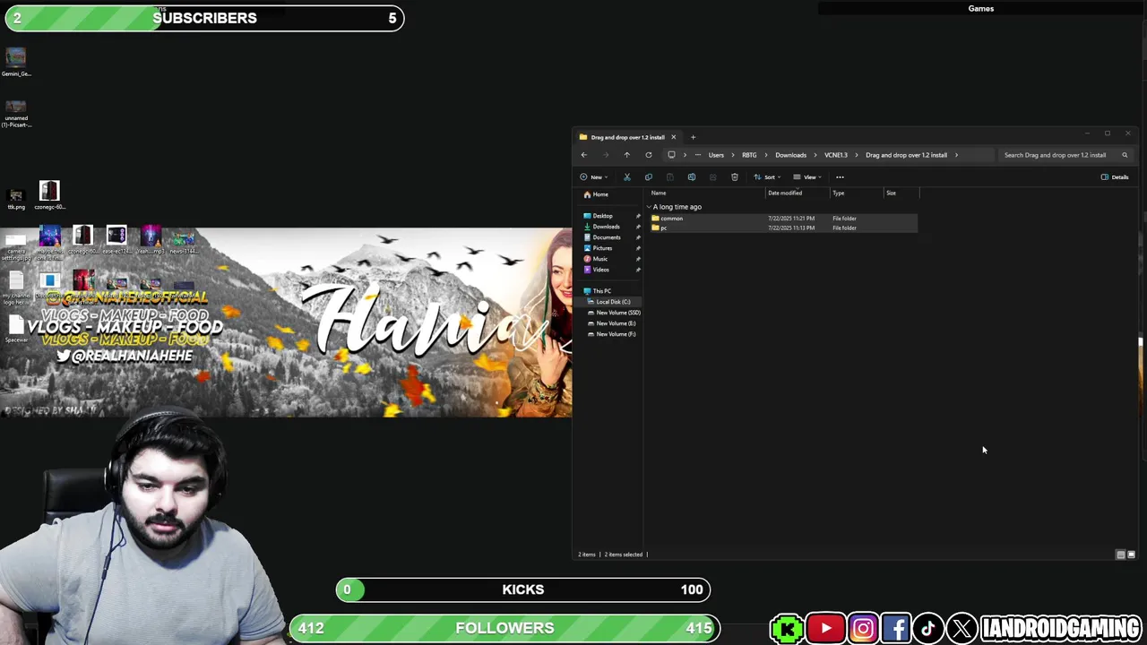The width and height of the screenshot is (1147, 645).
Task: Select the unnamed (1)-Picsart desktop icon
Action: coord(16,113)
